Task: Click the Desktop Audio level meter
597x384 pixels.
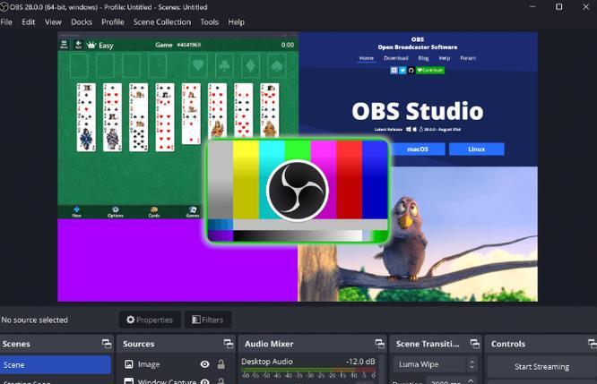Action: pyautogui.click(x=308, y=370)
